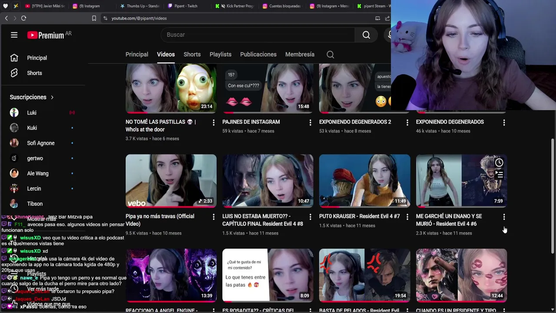Switch to Principal channel tab
Screen dimensions: 556x313
point(137,54)
